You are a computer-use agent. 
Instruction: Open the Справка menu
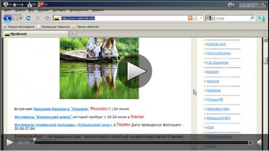click(98, 10)
